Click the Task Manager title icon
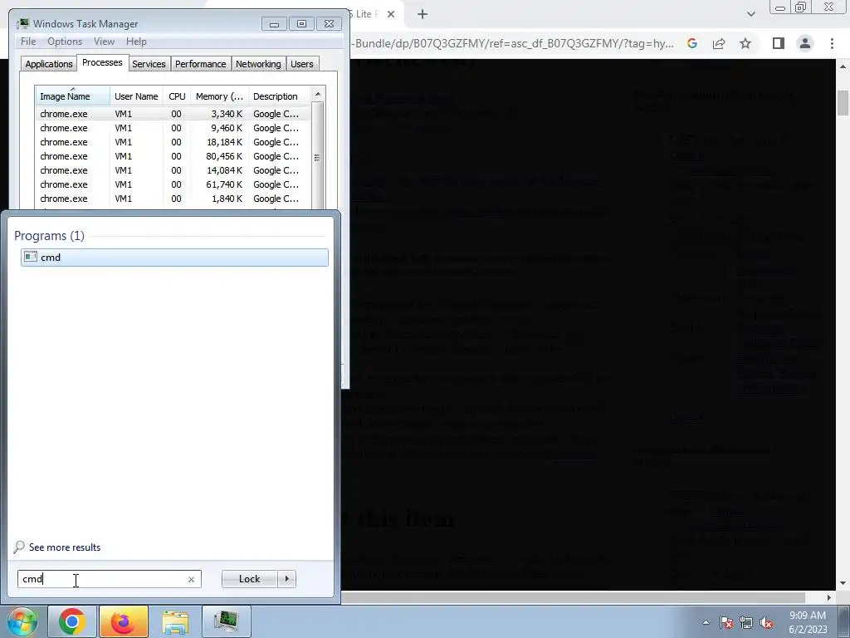This screenshot has height=638, width=850. pos(22,24)
